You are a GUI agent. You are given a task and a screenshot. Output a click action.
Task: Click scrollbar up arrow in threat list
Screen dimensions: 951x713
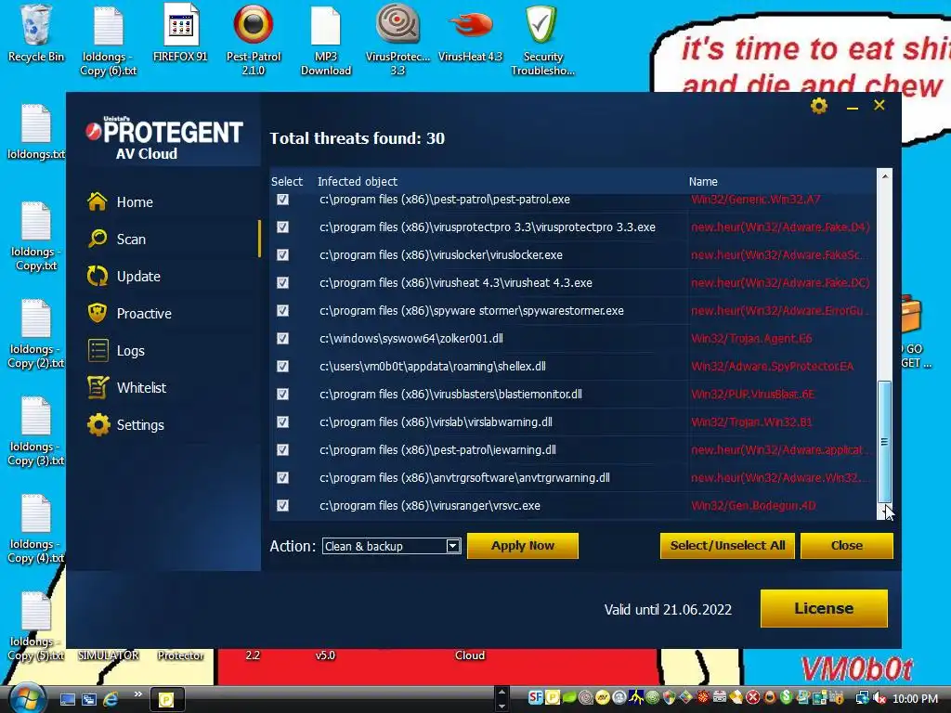click(x=885, y=176)
